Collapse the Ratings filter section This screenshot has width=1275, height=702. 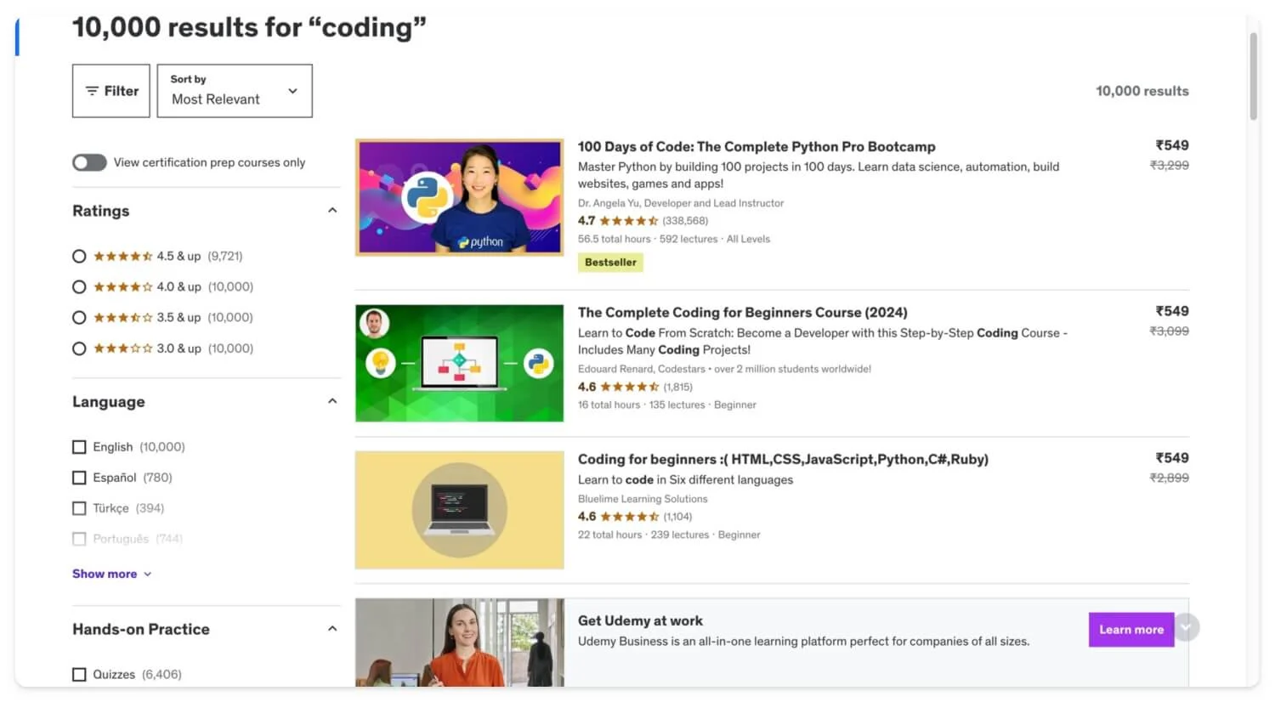tap(332, 211)
